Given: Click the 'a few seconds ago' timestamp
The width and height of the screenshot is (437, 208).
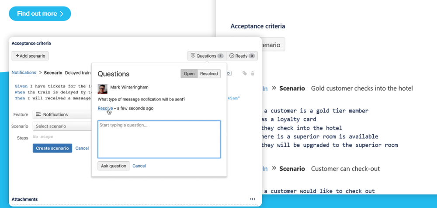Looking at the screenshot, I should (x=135, y=108).
